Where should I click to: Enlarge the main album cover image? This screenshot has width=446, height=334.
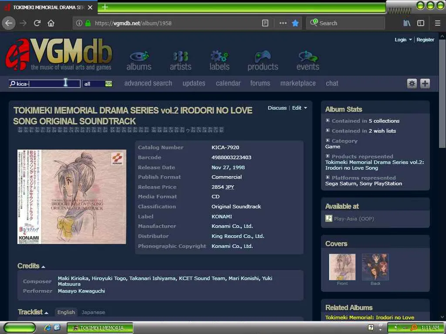[72, 197]
